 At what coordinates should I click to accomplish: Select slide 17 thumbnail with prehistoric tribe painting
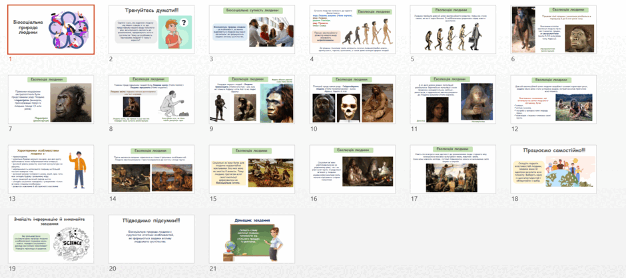(453, 169)
